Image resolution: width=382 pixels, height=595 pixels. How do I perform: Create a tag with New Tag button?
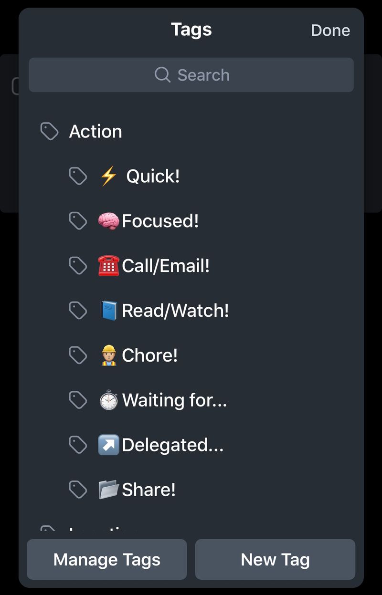pyautogui.click(x=275, y=559)
